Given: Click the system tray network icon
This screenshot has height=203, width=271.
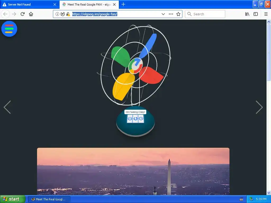Looking at the screenshot, I should click(x=251, y=199).
